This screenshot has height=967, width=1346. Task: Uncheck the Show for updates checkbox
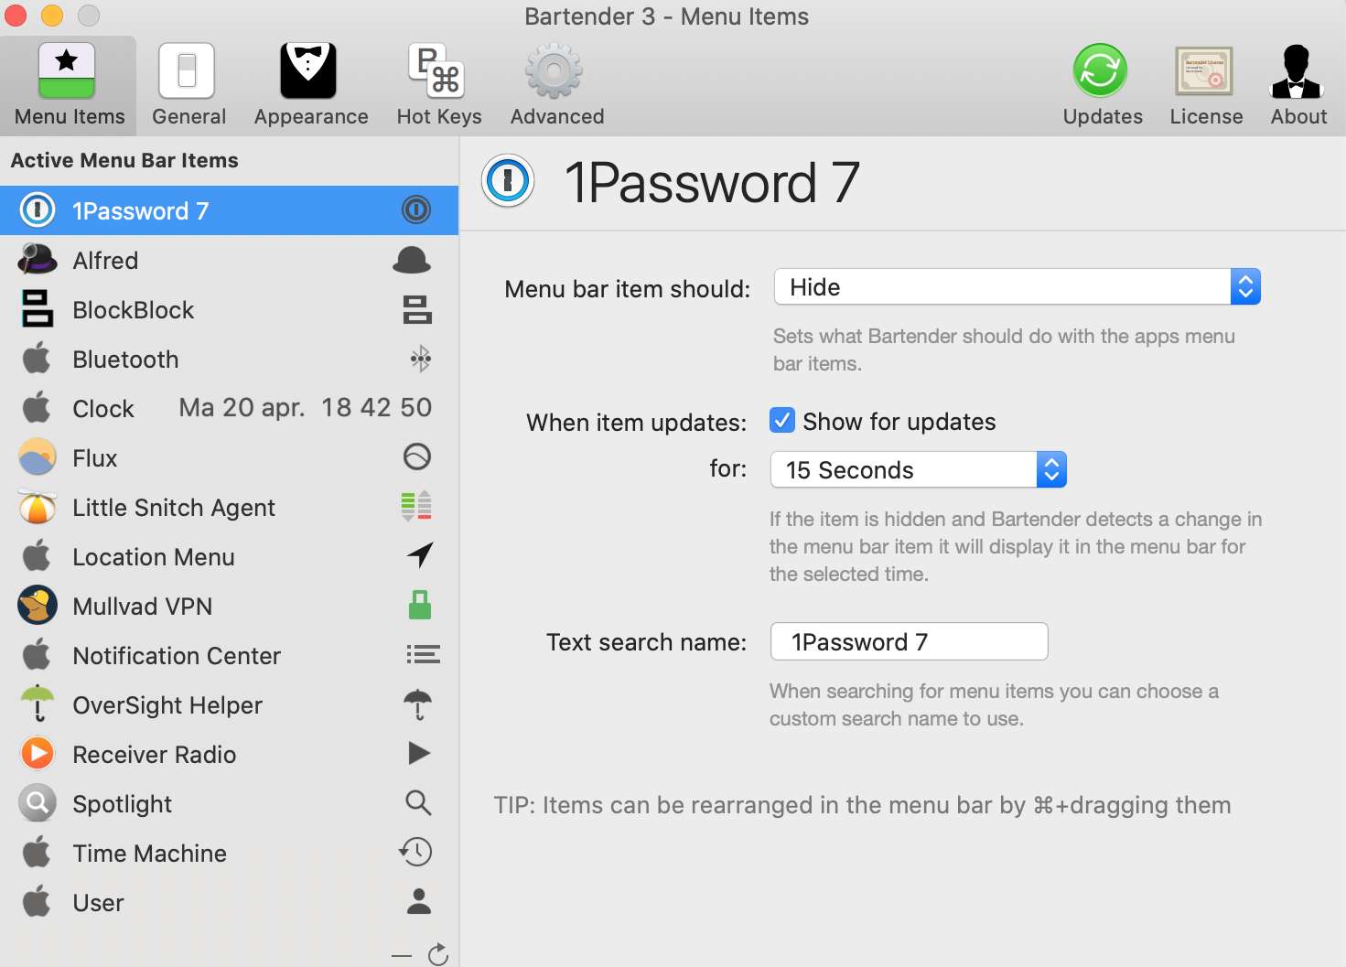[x=782, y=420]
